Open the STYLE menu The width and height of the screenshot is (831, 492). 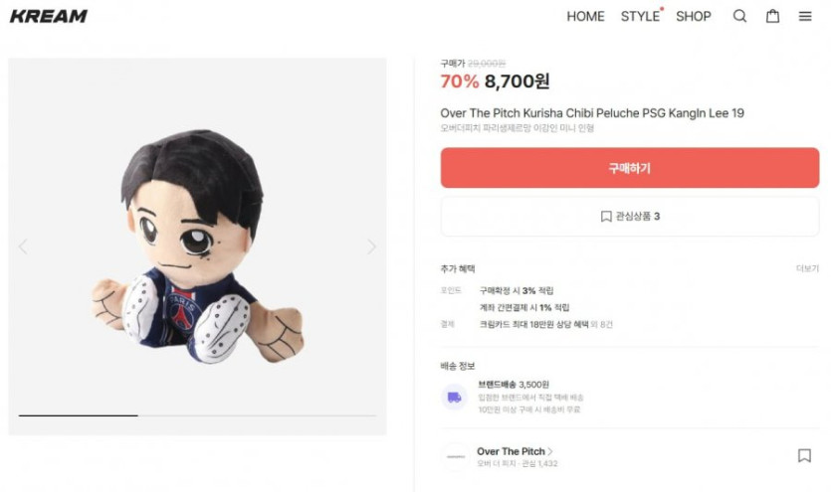(x=640, y=16)
